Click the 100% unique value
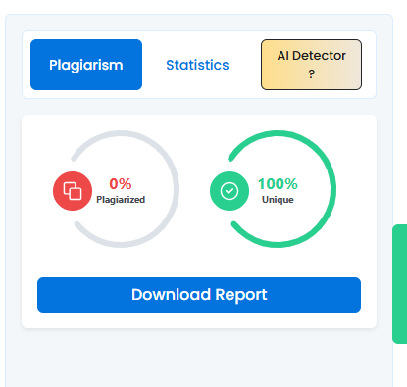This screenshot has width=407, height=387. coord(278,184)
